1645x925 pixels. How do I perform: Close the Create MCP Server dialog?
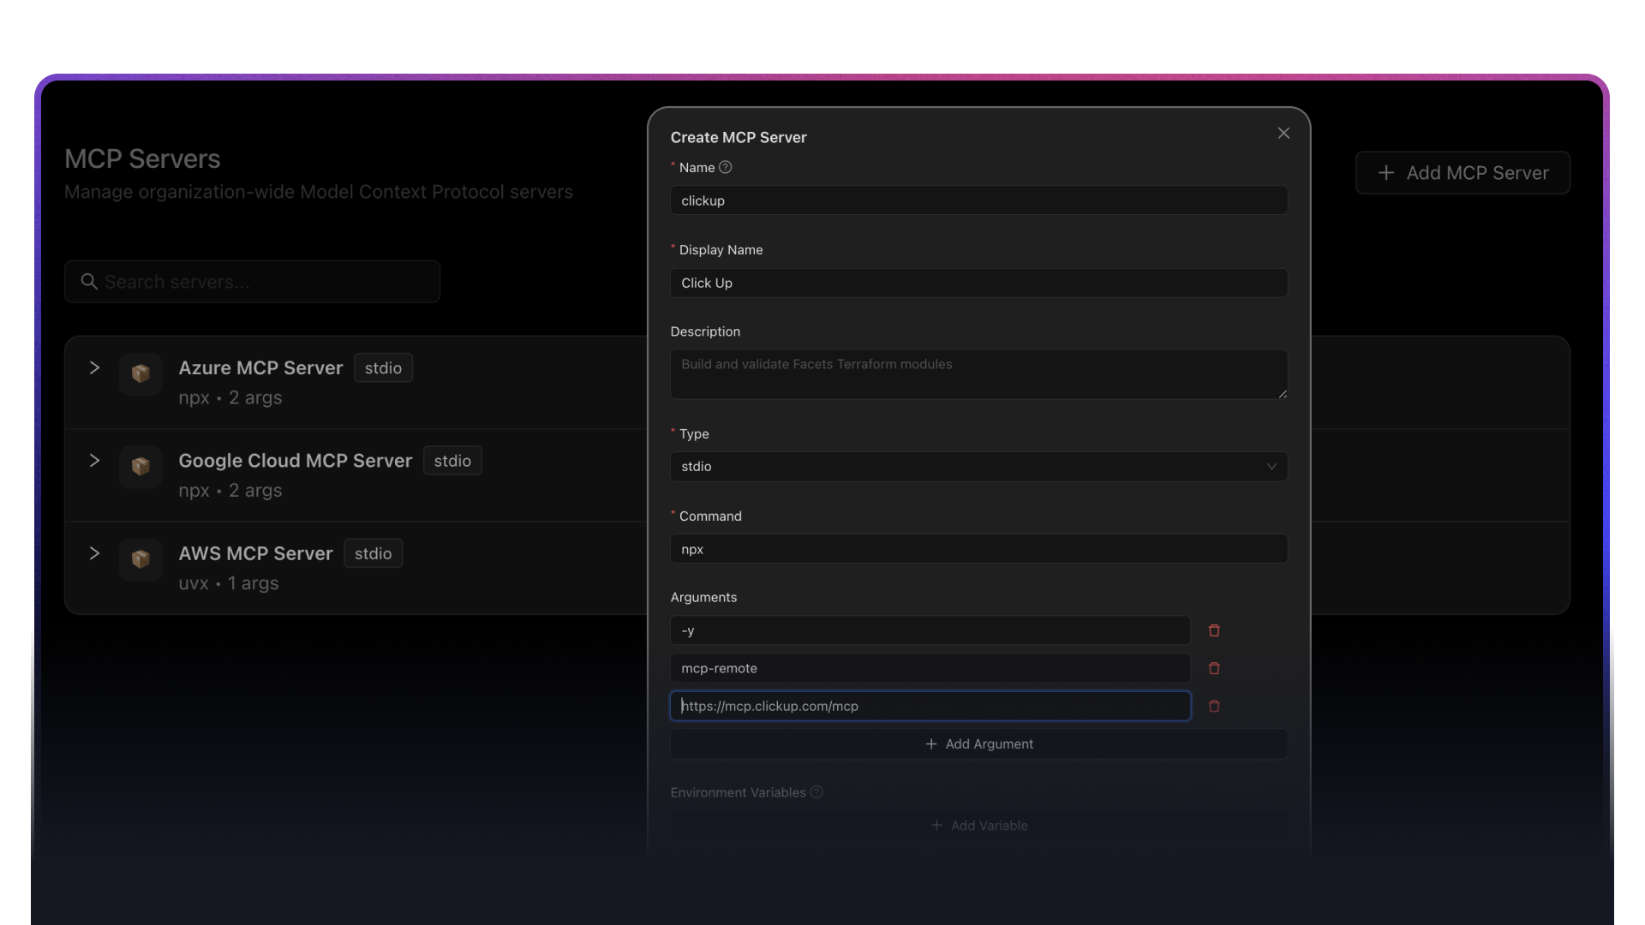1283,133
